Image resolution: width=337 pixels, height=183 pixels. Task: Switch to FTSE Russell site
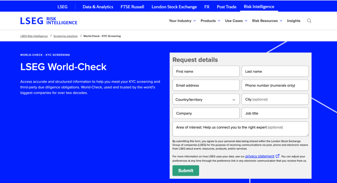click(x=132, y=7)
